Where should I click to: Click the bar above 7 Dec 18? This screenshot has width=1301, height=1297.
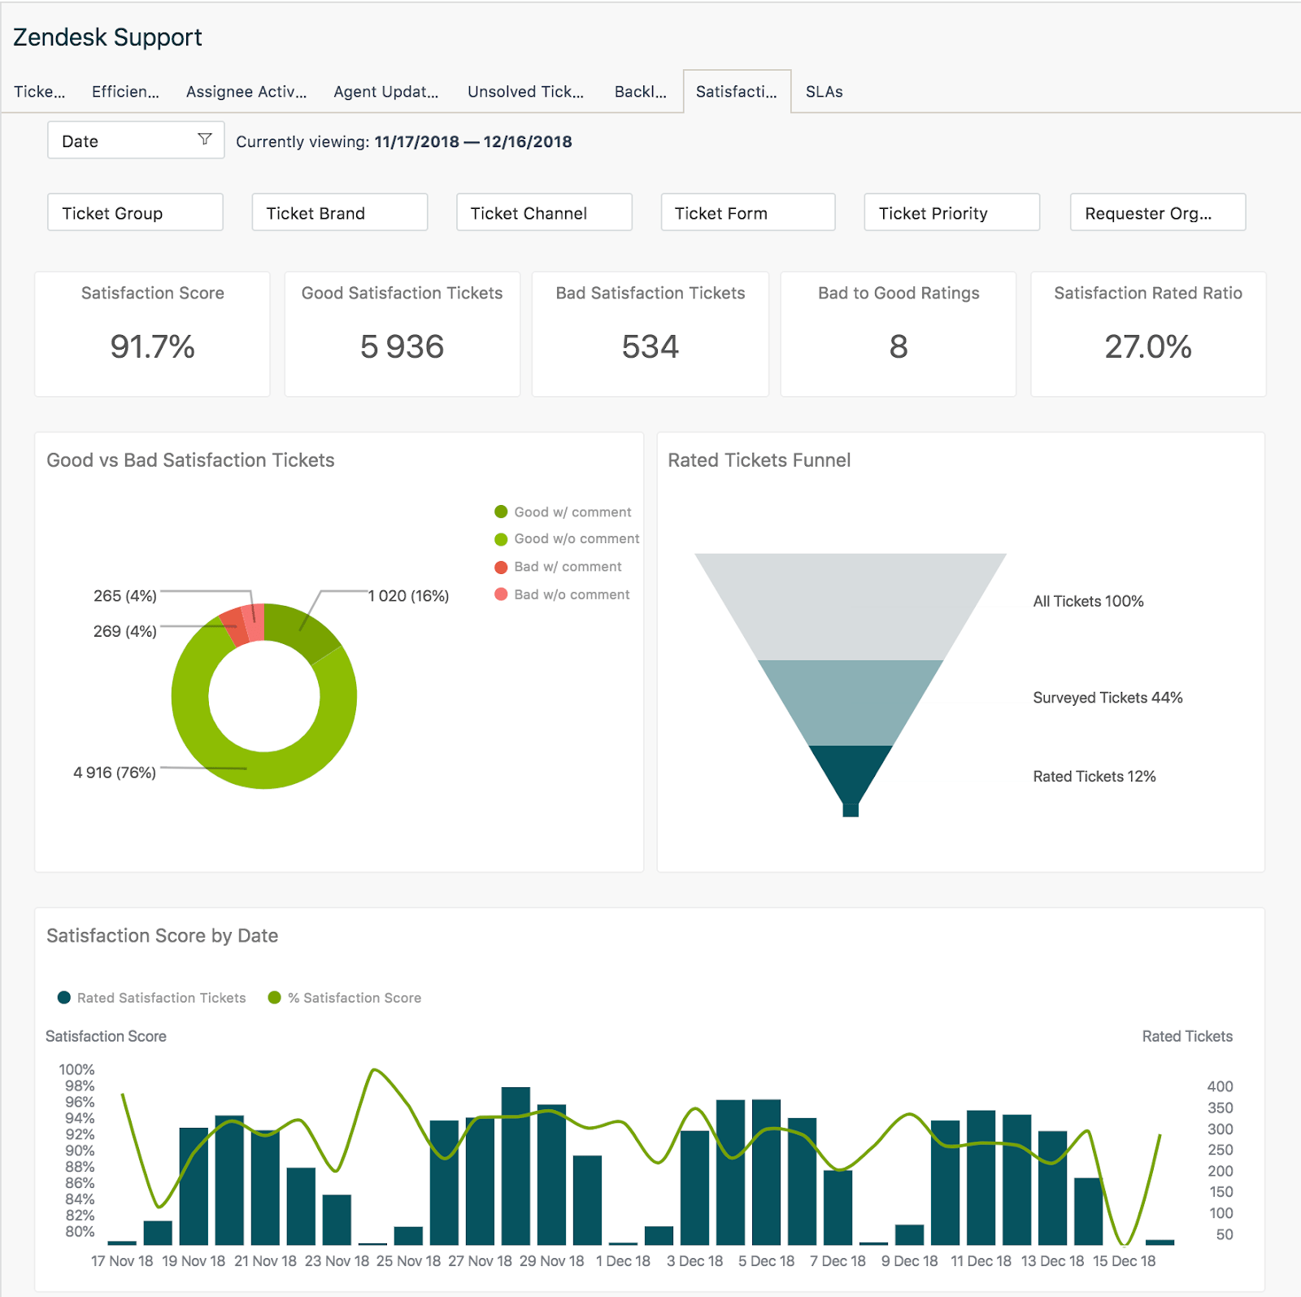tap(838, 1208)
